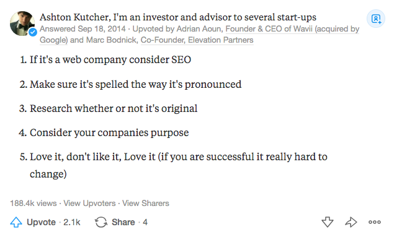This screenshot has width=402, height=232.
Task: Click the Answered Sep 18, 2014 timestamp
Action: coord(83,28)
